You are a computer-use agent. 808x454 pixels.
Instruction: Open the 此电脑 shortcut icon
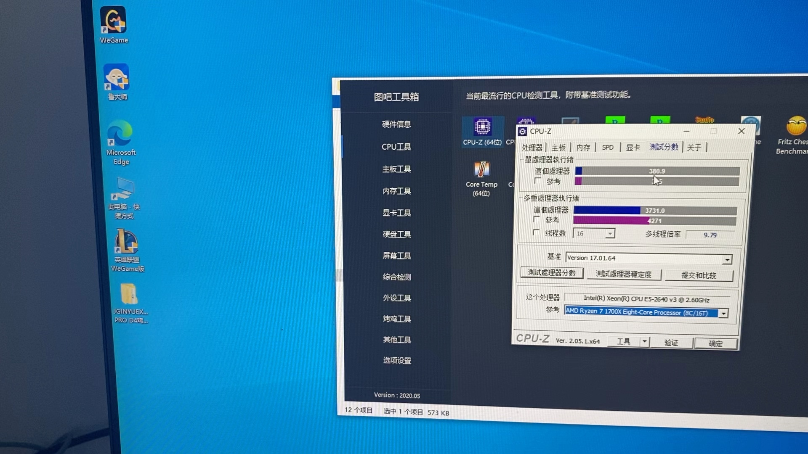123,198
